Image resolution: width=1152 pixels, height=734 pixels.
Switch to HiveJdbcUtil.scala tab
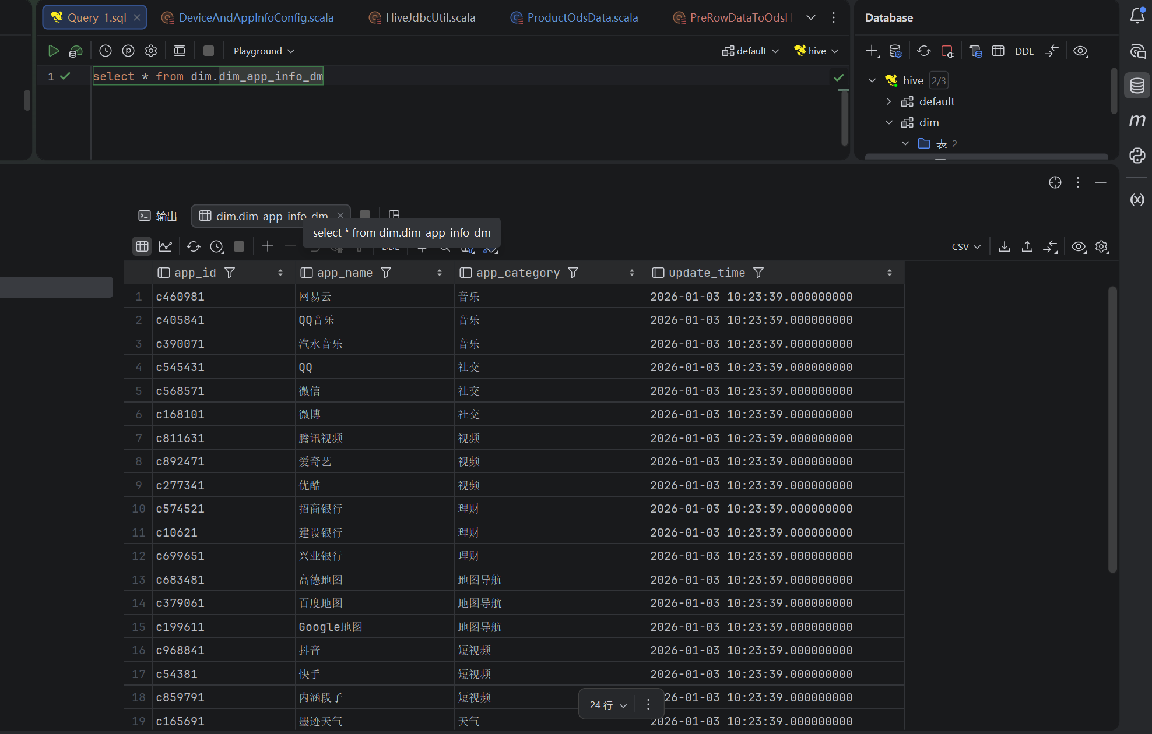430,17
